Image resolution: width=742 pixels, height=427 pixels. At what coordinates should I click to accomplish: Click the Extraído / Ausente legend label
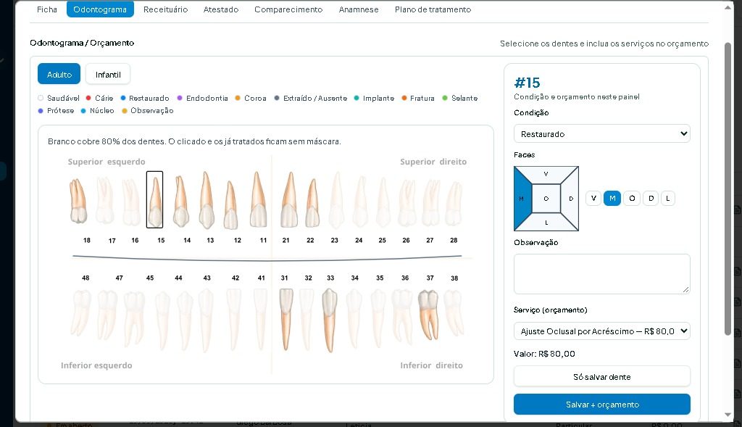click(x=315, y=98)
